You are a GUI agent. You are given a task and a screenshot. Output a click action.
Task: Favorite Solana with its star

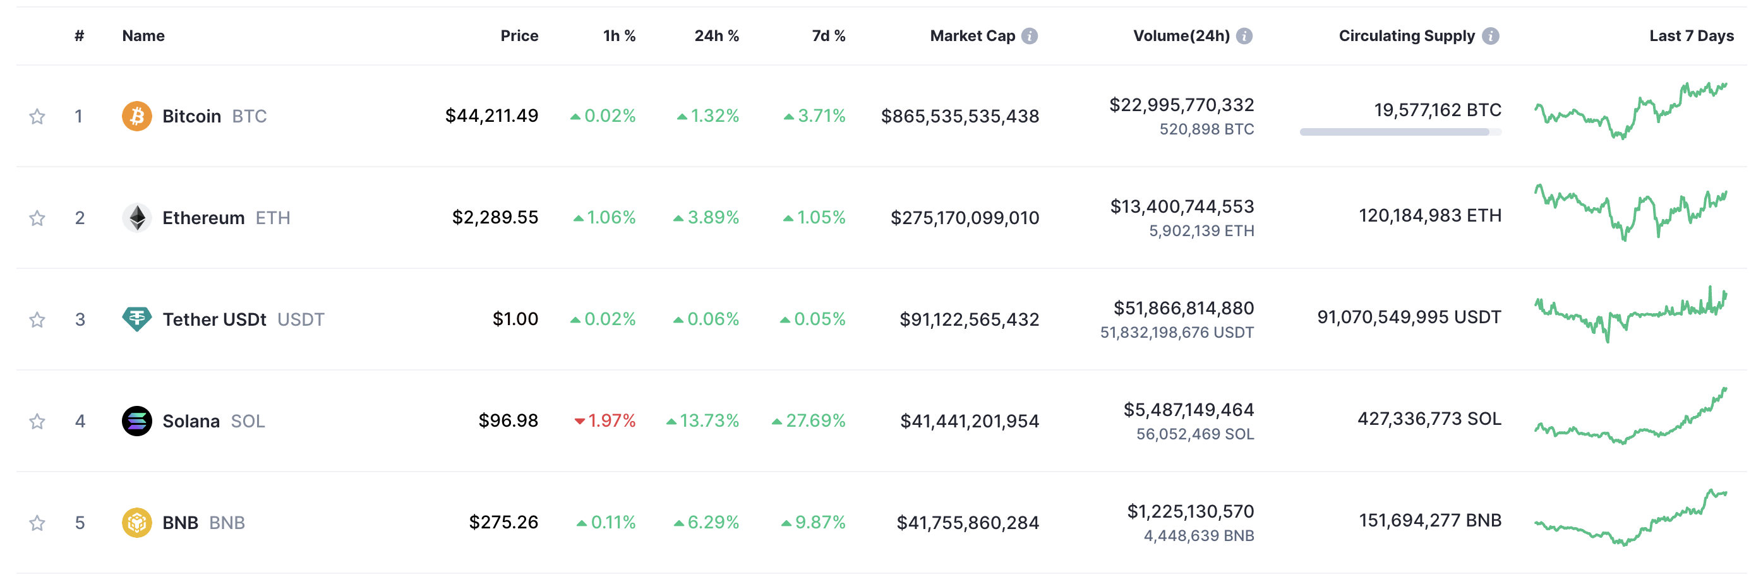click(x=37, y=422)
